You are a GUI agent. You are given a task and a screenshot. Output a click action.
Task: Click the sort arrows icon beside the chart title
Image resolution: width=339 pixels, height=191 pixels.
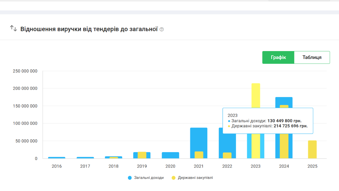tap(14, 28)
